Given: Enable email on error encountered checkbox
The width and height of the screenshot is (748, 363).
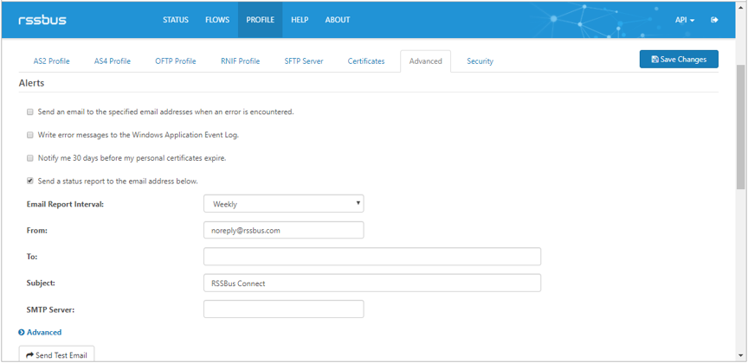Looking at the screenshot, I should pos(30,112).
